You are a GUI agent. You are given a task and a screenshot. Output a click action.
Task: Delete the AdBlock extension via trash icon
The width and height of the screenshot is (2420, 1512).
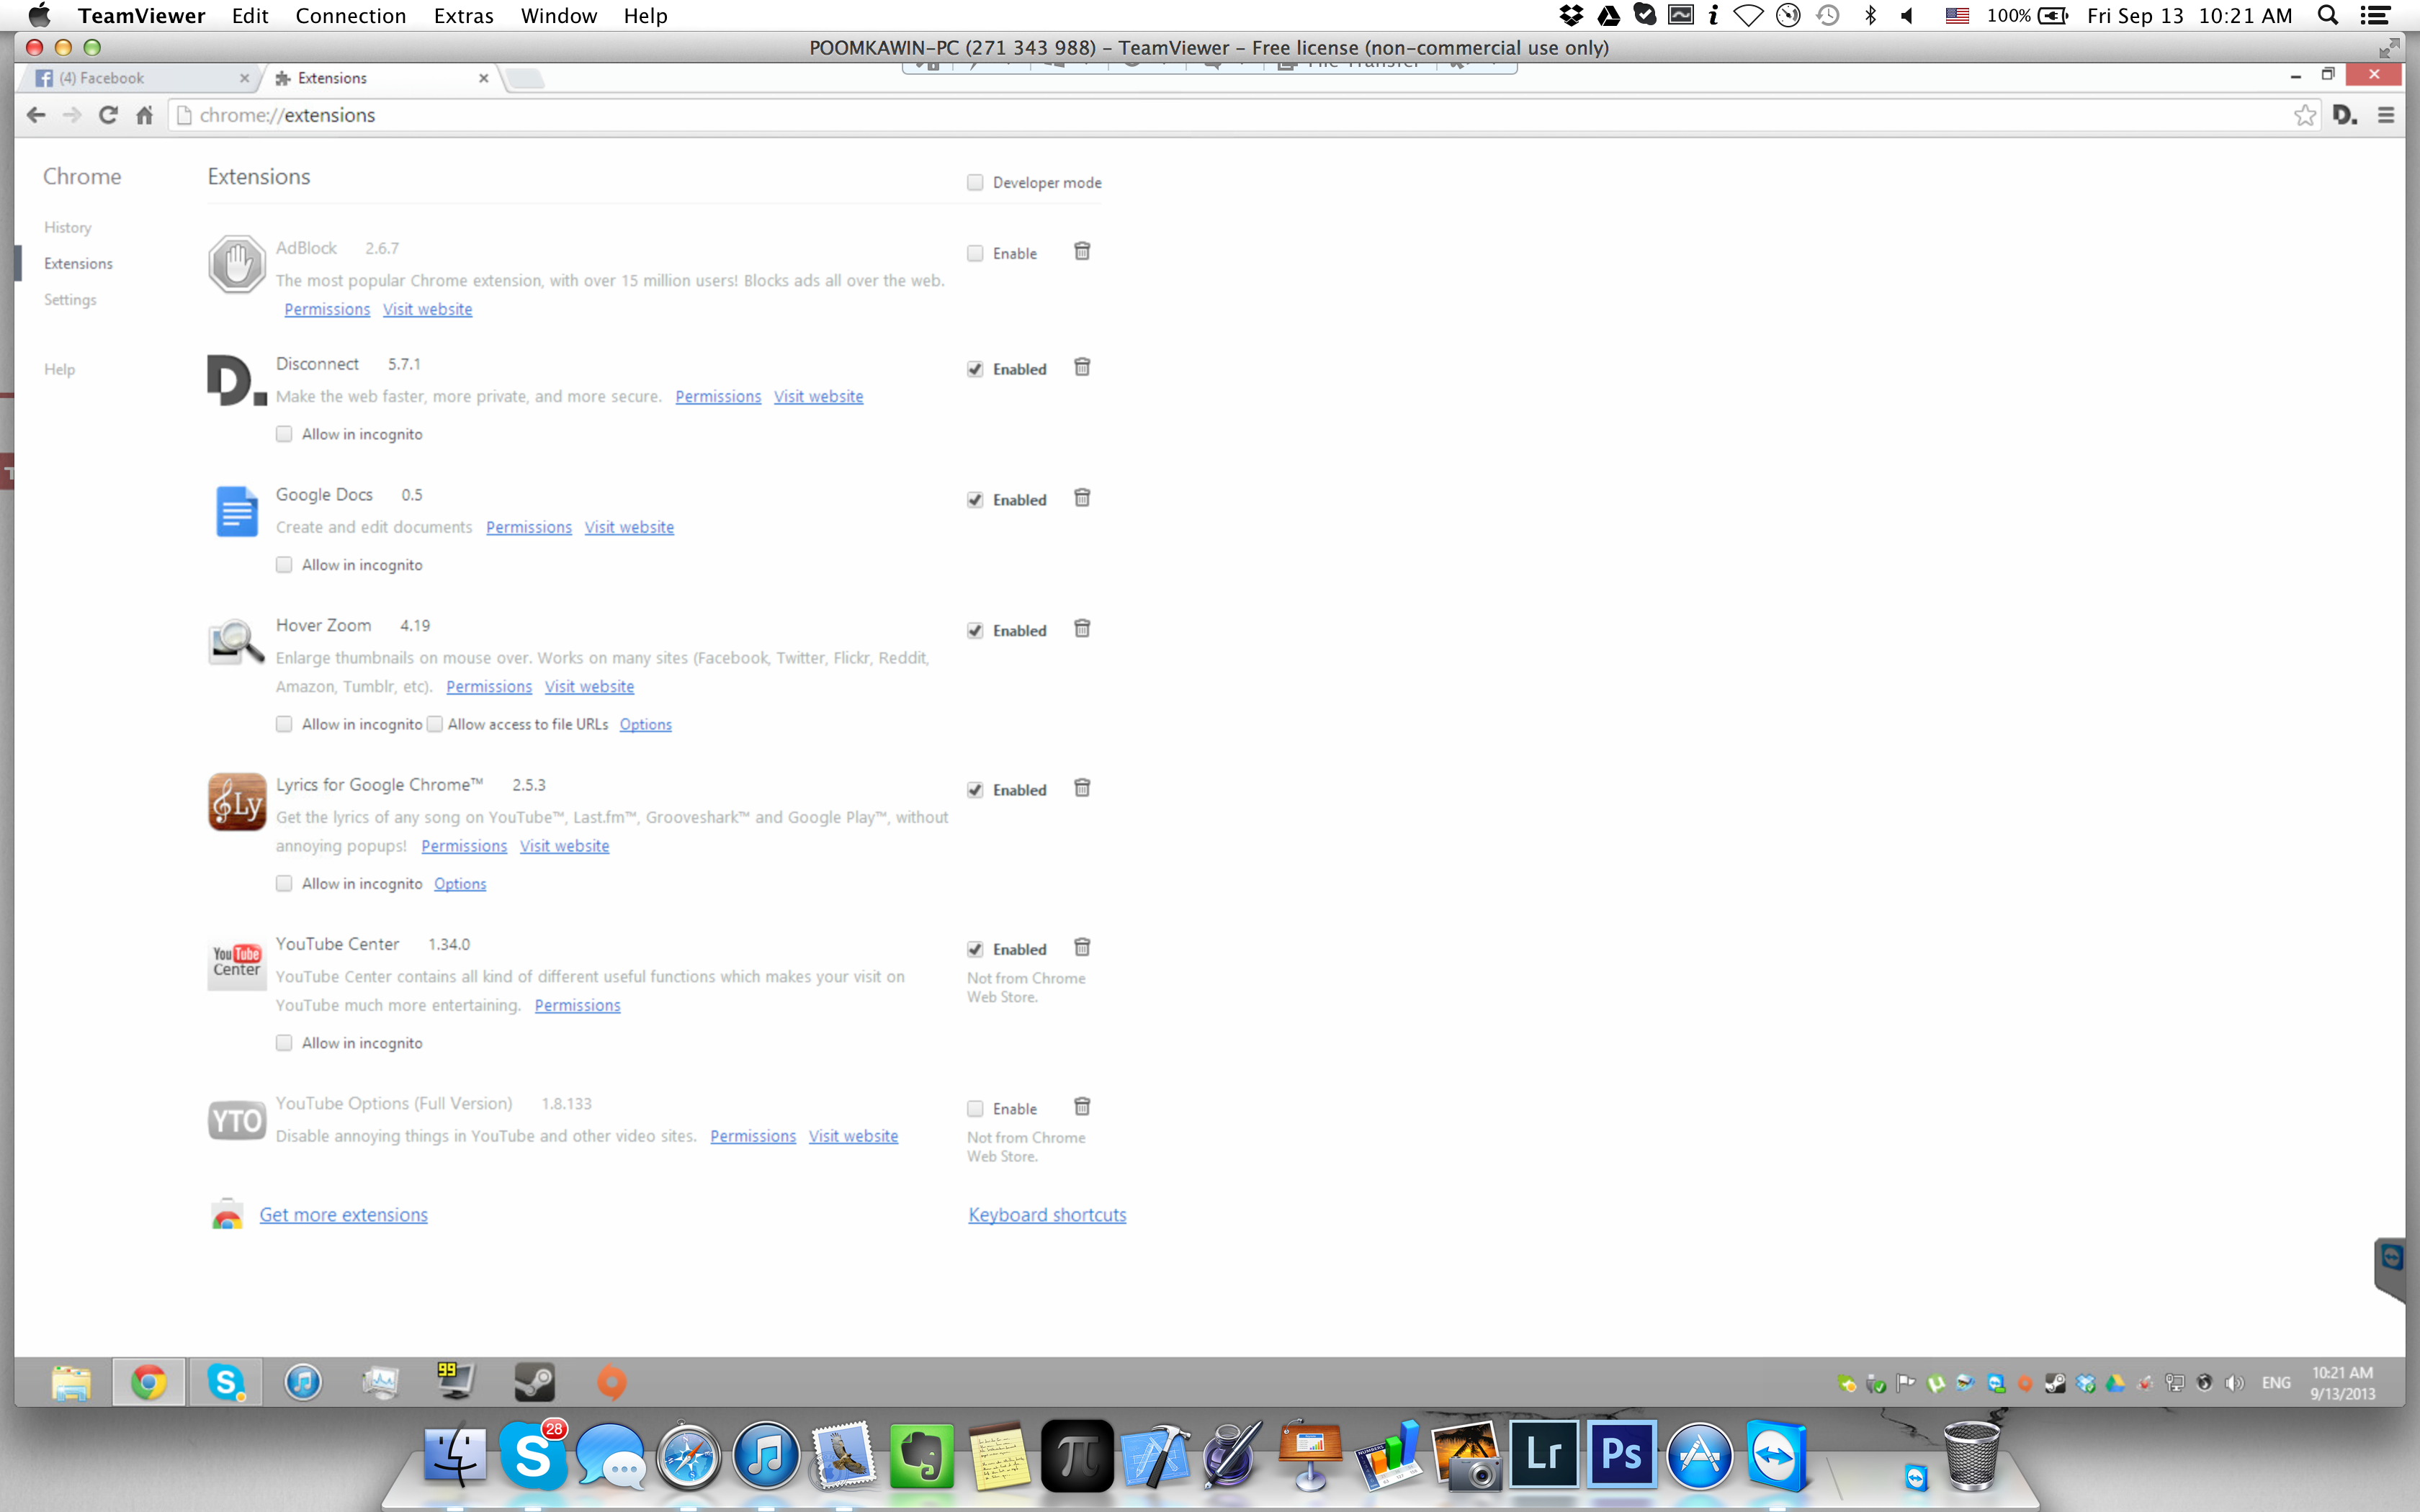(x=1081, y=251)
